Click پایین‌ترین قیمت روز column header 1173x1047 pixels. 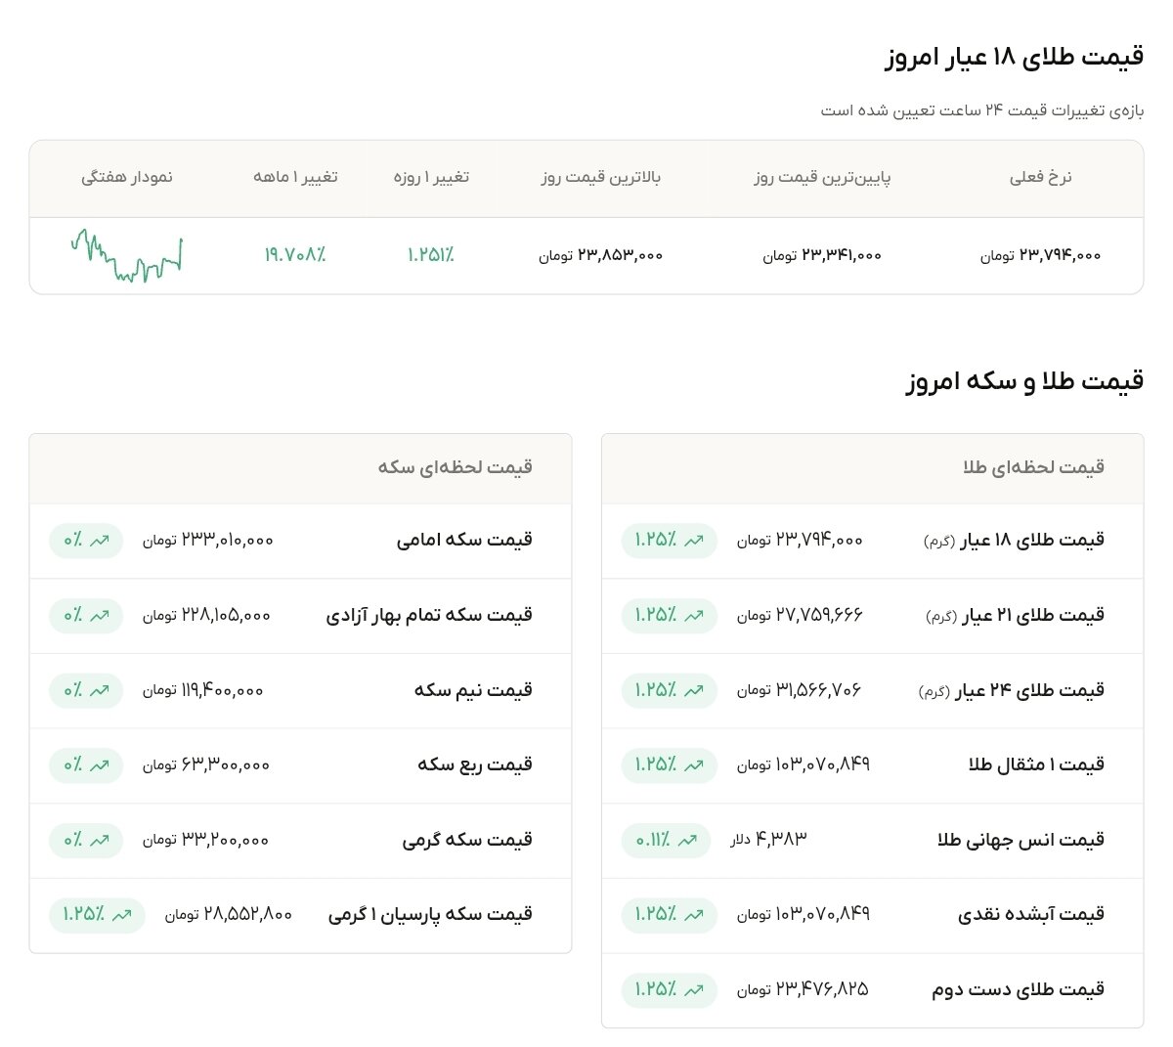pos(822,177)
